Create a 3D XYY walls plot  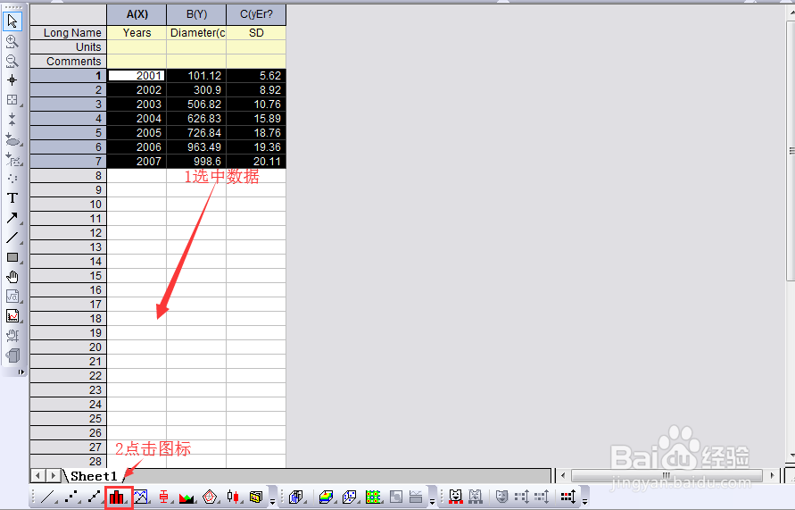(295, 497)
